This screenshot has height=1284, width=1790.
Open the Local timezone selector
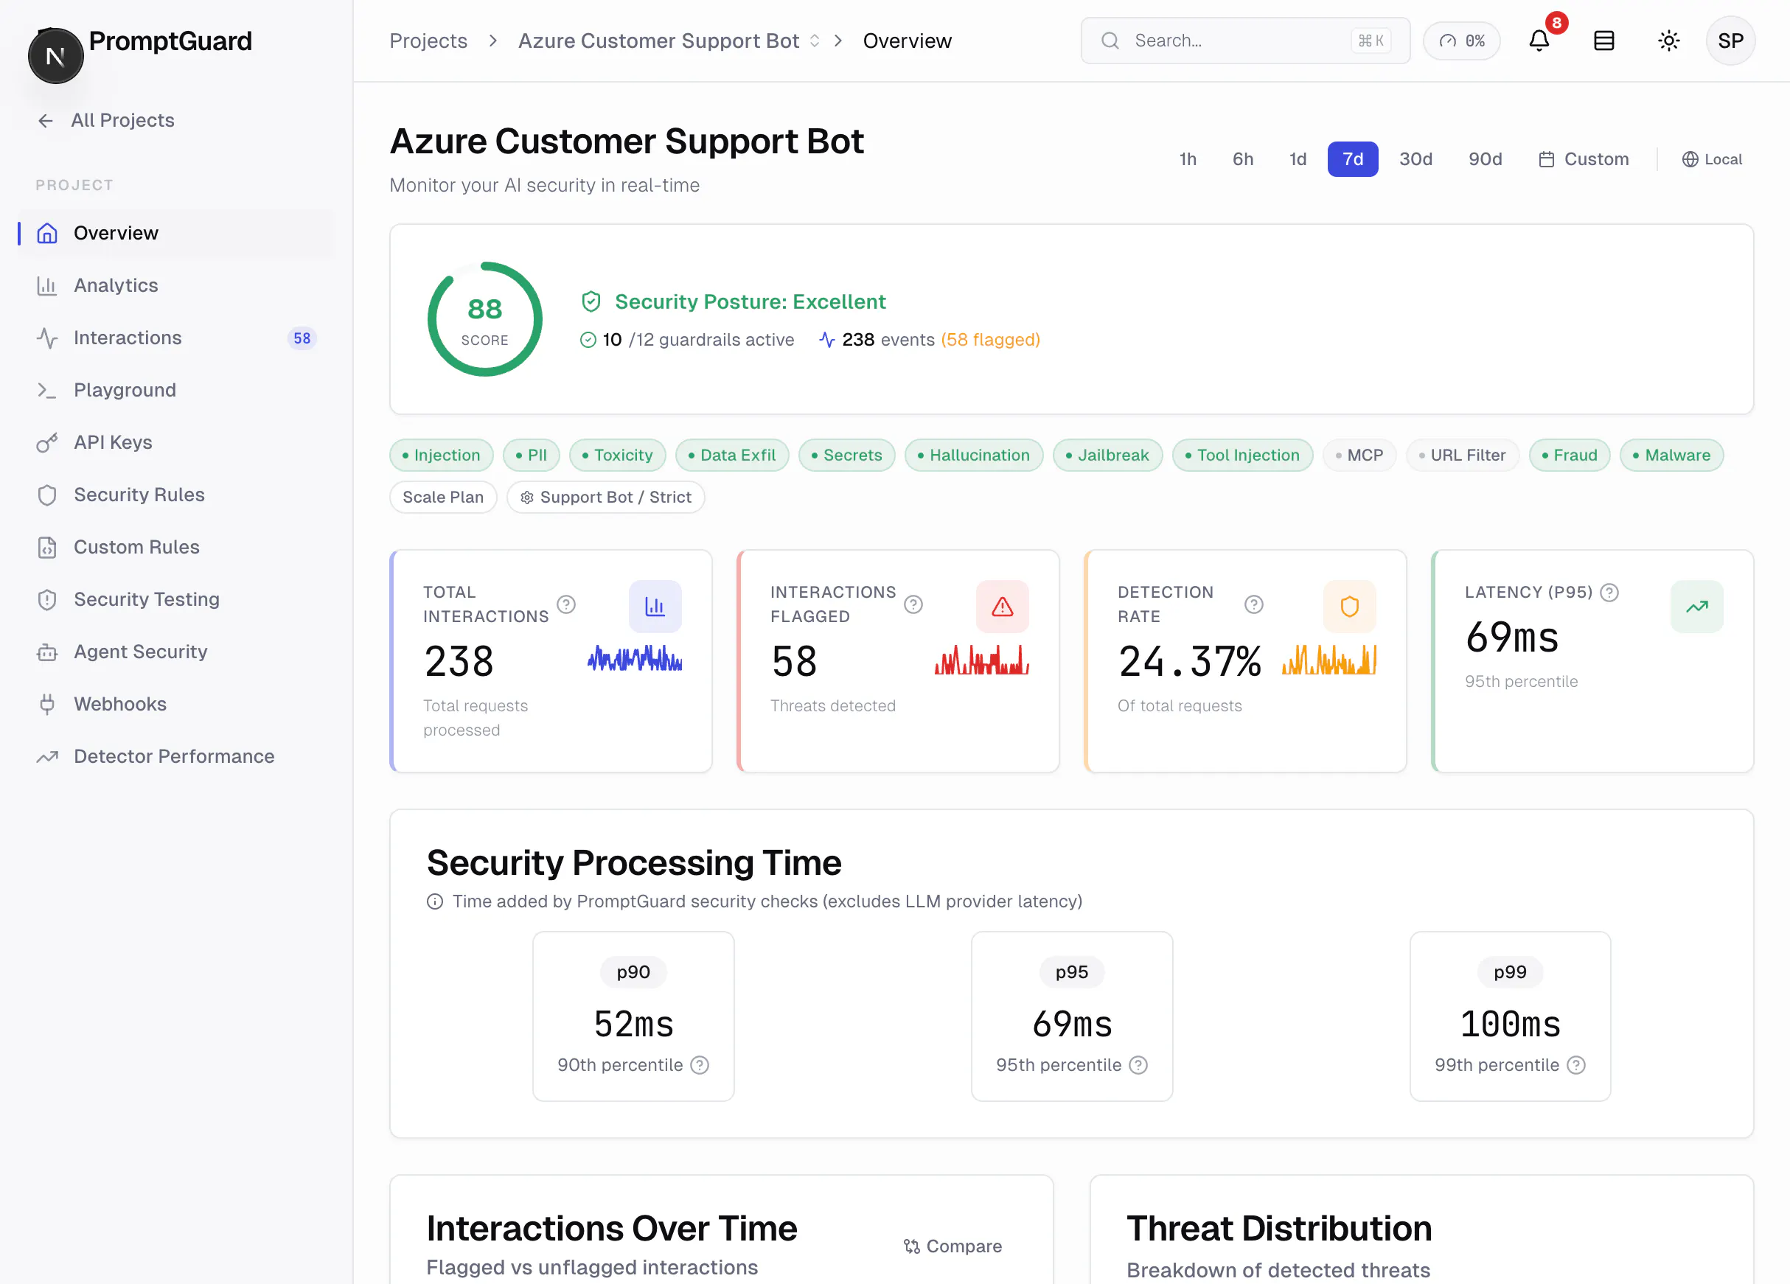(x=1712, y=158)
